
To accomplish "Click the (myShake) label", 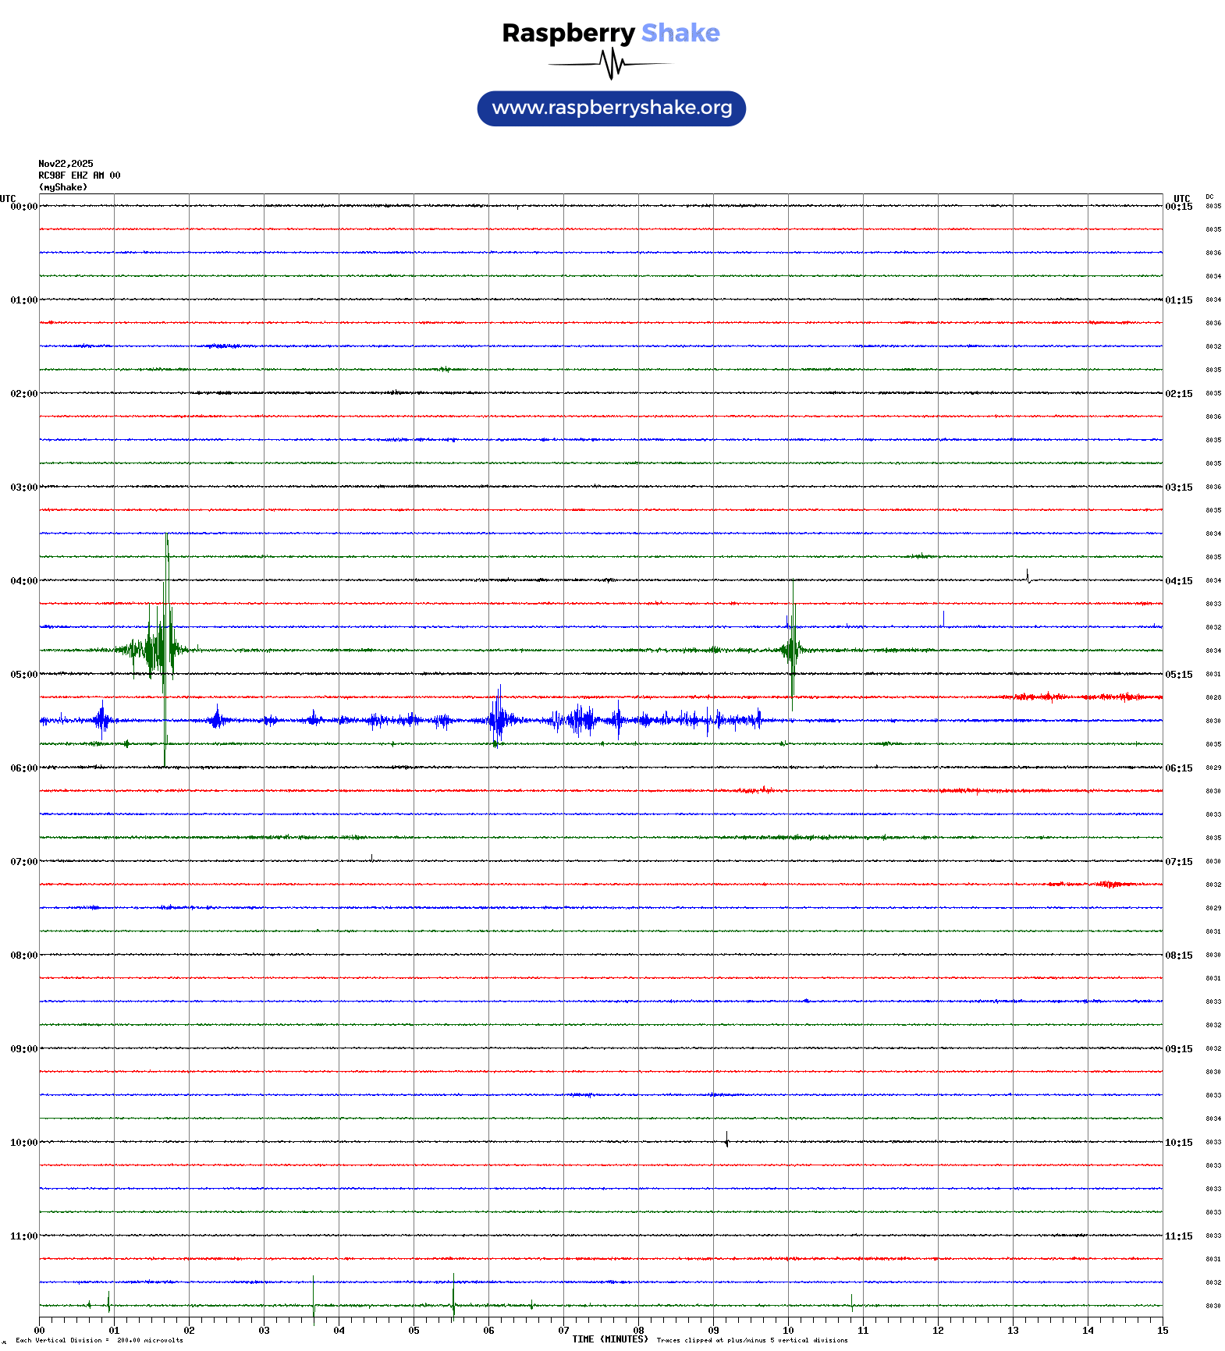I will (x=63, y=187).
